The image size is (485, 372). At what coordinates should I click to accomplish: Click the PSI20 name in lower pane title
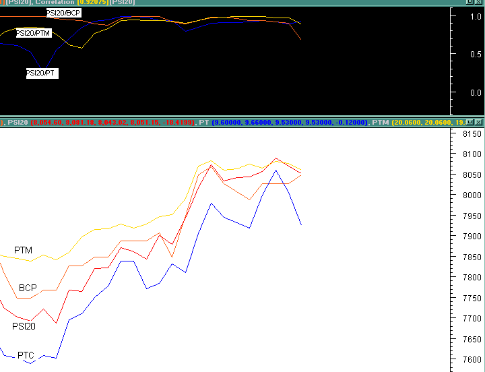18,123
